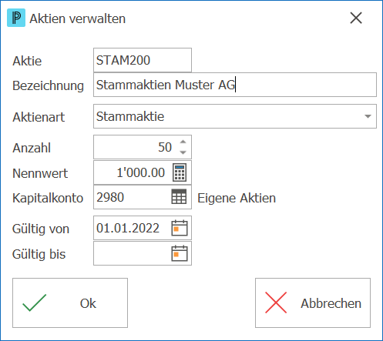383x341 pixels.
Task: Open calendar picker for Gültig bis
Action: (180, 253)
